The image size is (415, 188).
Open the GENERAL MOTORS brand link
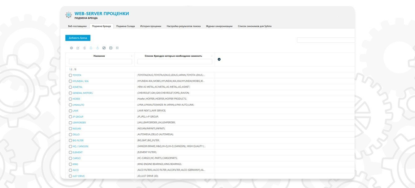[x=83, y=93]
